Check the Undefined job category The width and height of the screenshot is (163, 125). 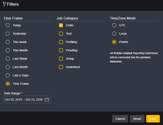[61, 67]
